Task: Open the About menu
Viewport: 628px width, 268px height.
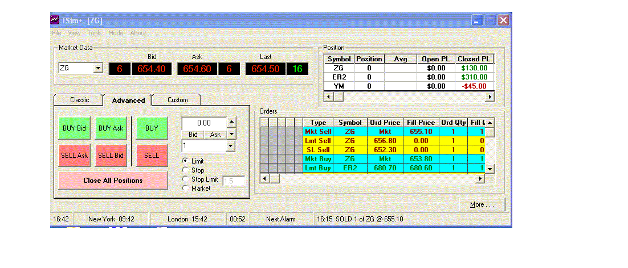Action: pyautogui.click(x=138, y=33)
